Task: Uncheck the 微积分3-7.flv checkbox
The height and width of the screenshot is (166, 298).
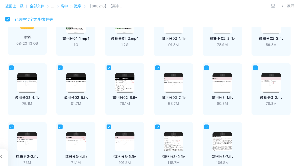Action: 206,127
